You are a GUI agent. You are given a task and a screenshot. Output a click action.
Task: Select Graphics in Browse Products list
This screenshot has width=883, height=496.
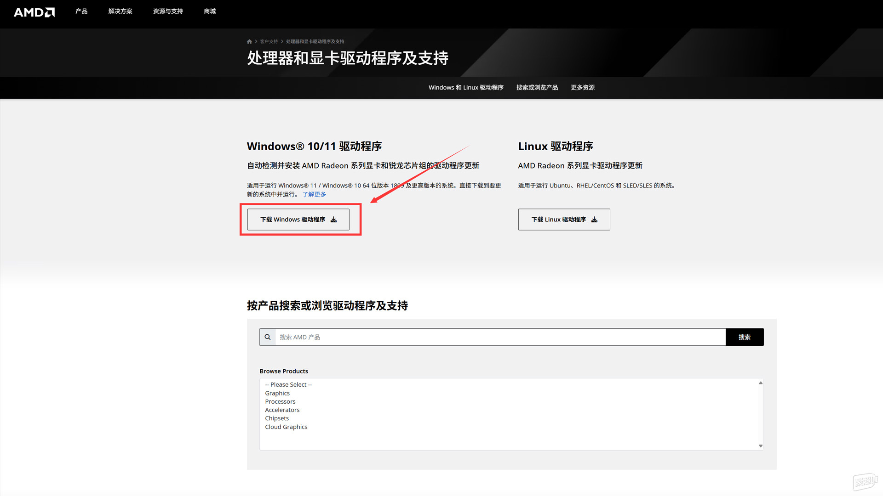click(x=277, y=393)
